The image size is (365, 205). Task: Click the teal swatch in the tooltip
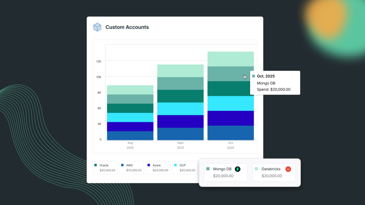tap(253, 76)
